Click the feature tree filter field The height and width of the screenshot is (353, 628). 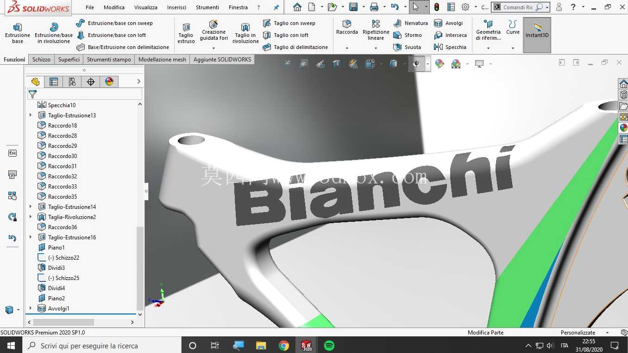pos(84,94)
